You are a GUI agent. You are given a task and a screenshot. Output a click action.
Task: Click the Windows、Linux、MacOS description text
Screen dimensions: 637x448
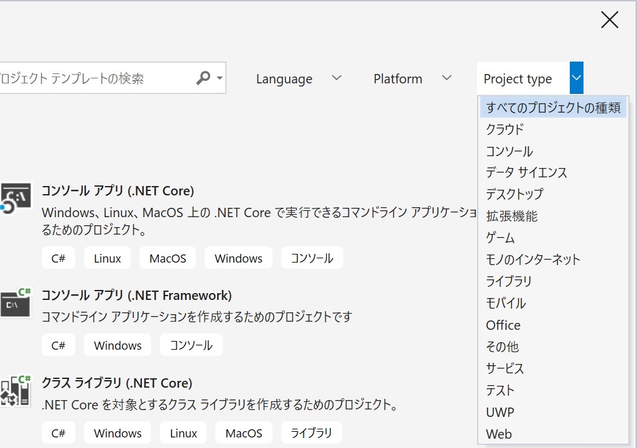tap(259, 221)
